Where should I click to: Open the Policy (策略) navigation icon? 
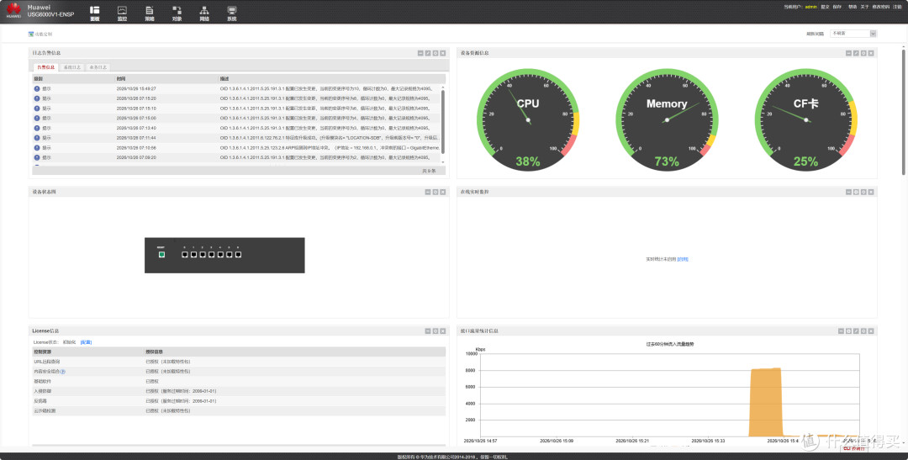pyautogui.click(x=150, y=13)
